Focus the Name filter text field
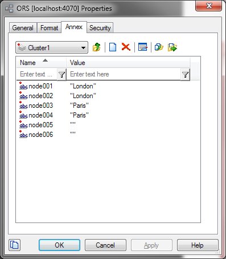Image resolution: width=226 pixels, height=259 pixels. click(x=37, y=74)
